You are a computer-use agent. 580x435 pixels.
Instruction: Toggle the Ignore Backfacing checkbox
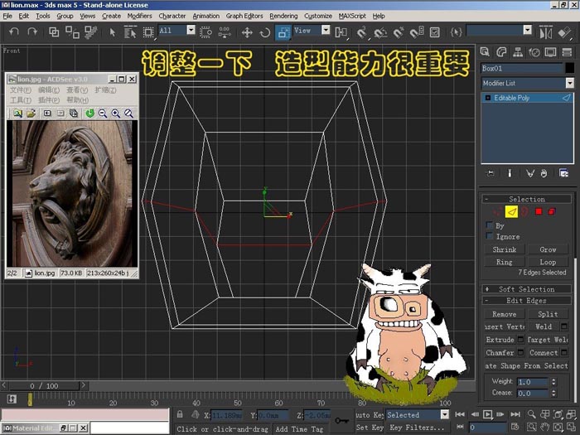click(490, 236)
